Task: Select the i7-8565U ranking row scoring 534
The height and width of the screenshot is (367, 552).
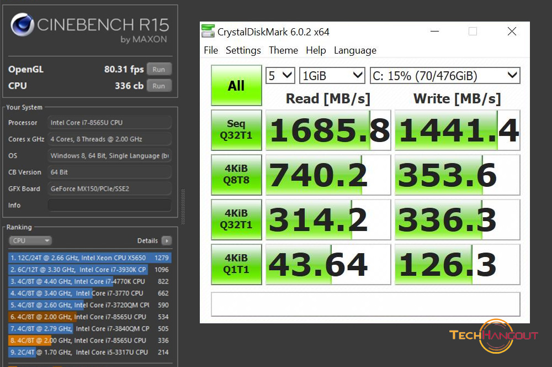Action: pyautogui.click(x=90, y=317)
